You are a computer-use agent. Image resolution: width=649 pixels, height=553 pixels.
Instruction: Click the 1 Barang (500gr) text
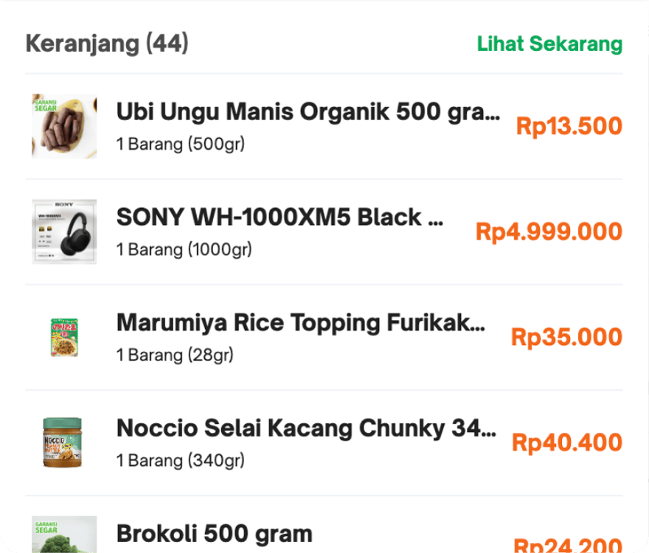click(x=181, y=145)
